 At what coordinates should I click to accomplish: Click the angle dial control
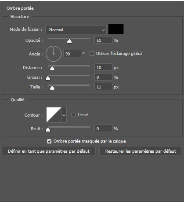(54, 54)
